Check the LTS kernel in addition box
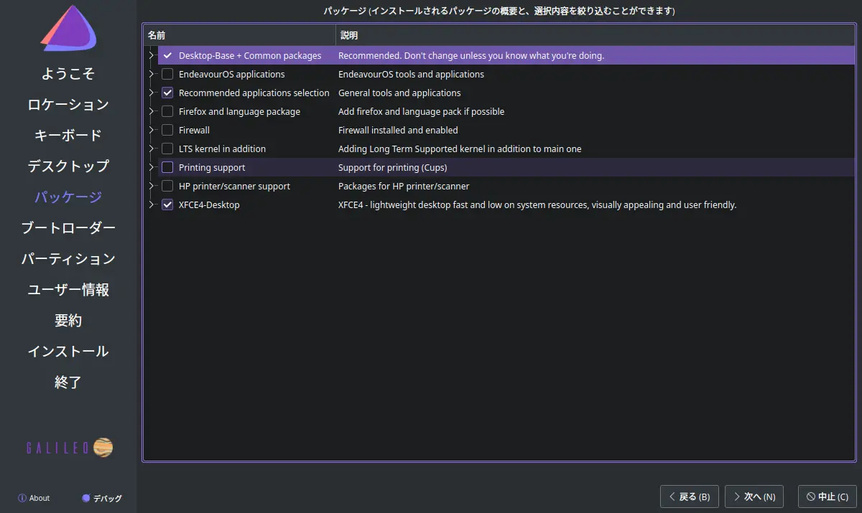This screenshot has width=862, height=513. [167, 149]
